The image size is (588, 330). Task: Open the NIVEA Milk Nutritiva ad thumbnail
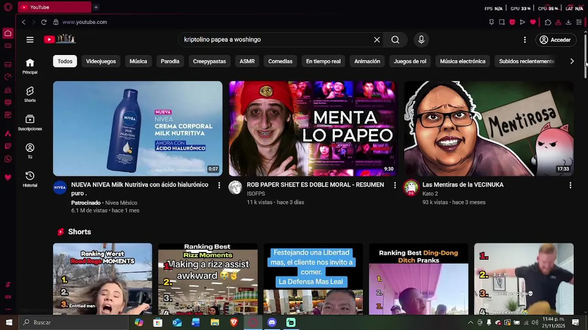[138, 128]
